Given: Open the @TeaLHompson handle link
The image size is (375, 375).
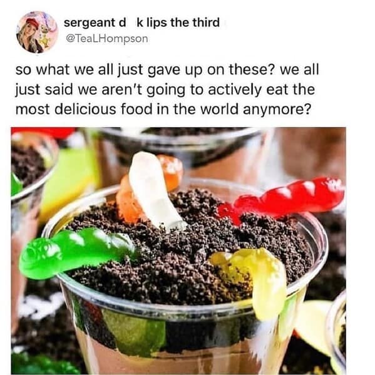Looking at the screenshot, I should [106, 39].
